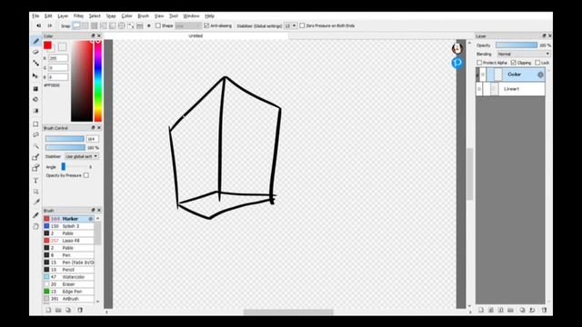Screen dimensions: 582x327
Task: Click the rainbow hue strip
Action: click(x=98, y=81)
